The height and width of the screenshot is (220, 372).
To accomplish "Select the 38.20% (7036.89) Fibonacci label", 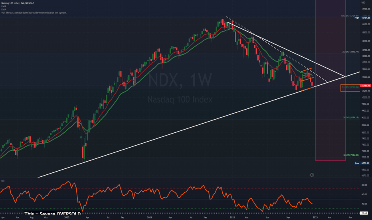I will 351,155.
